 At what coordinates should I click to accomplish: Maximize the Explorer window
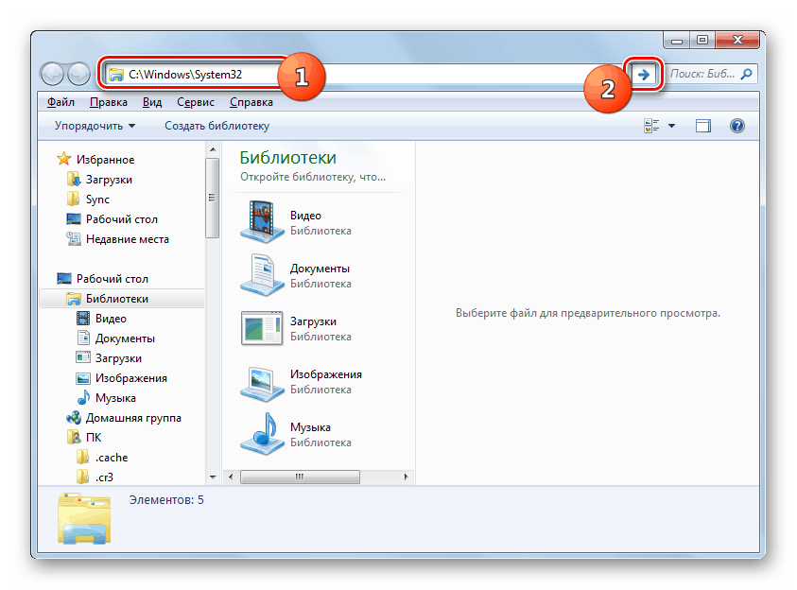point(702,40)
